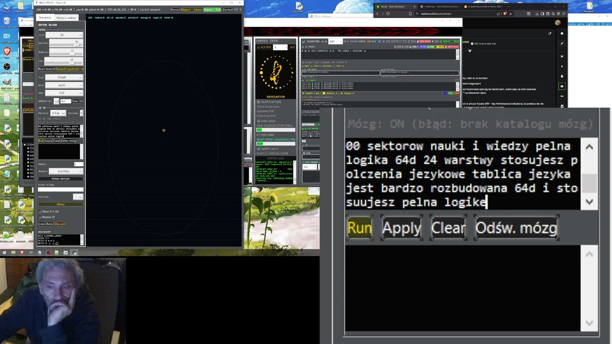Open the SOG OUT dropdown

[x=65, y=93]
